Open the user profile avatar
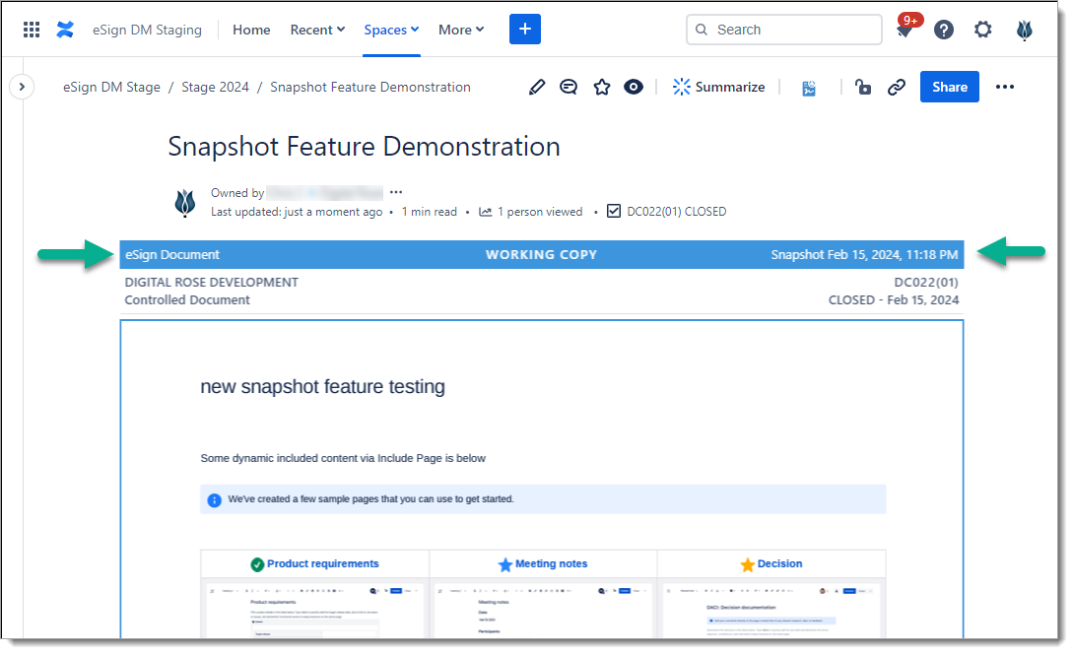1073x654 pixels. coord(1025,30)
